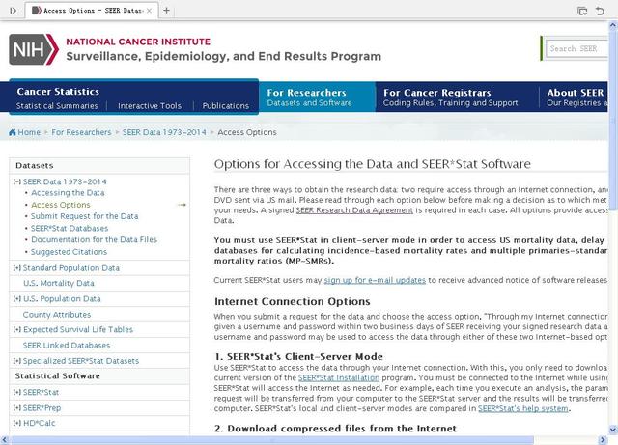Open the For Researchers navigation tab

318,97
